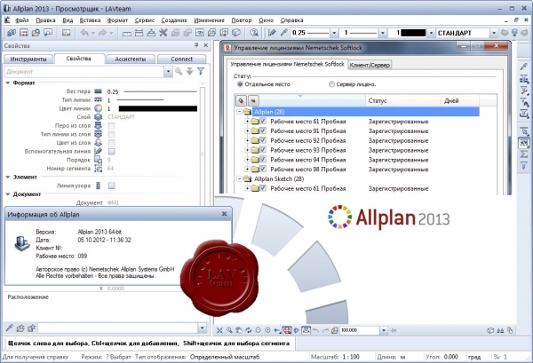Image resolution: width=533 pixels, height=363 pixels.
Task: Click the 3D box view icon in the toolbar
Action: tap(236, 33)
